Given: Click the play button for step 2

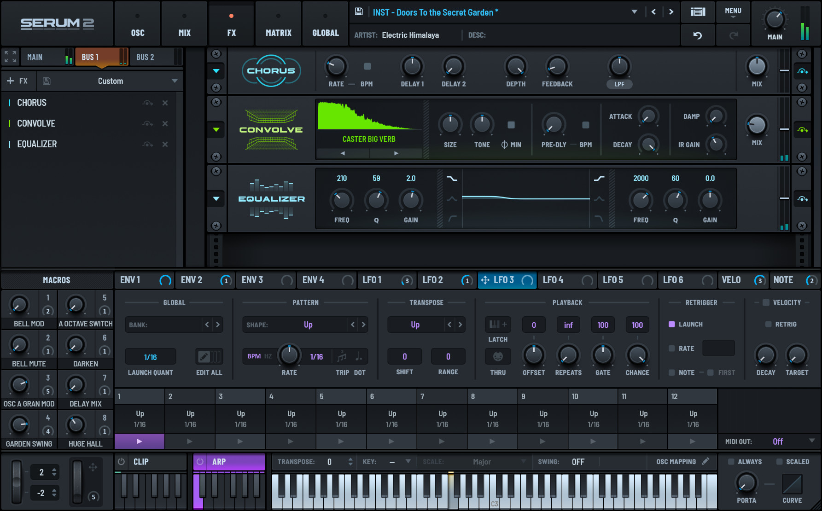Looking at the screenshot, I should pyautogui.click(x=190, y=441).
